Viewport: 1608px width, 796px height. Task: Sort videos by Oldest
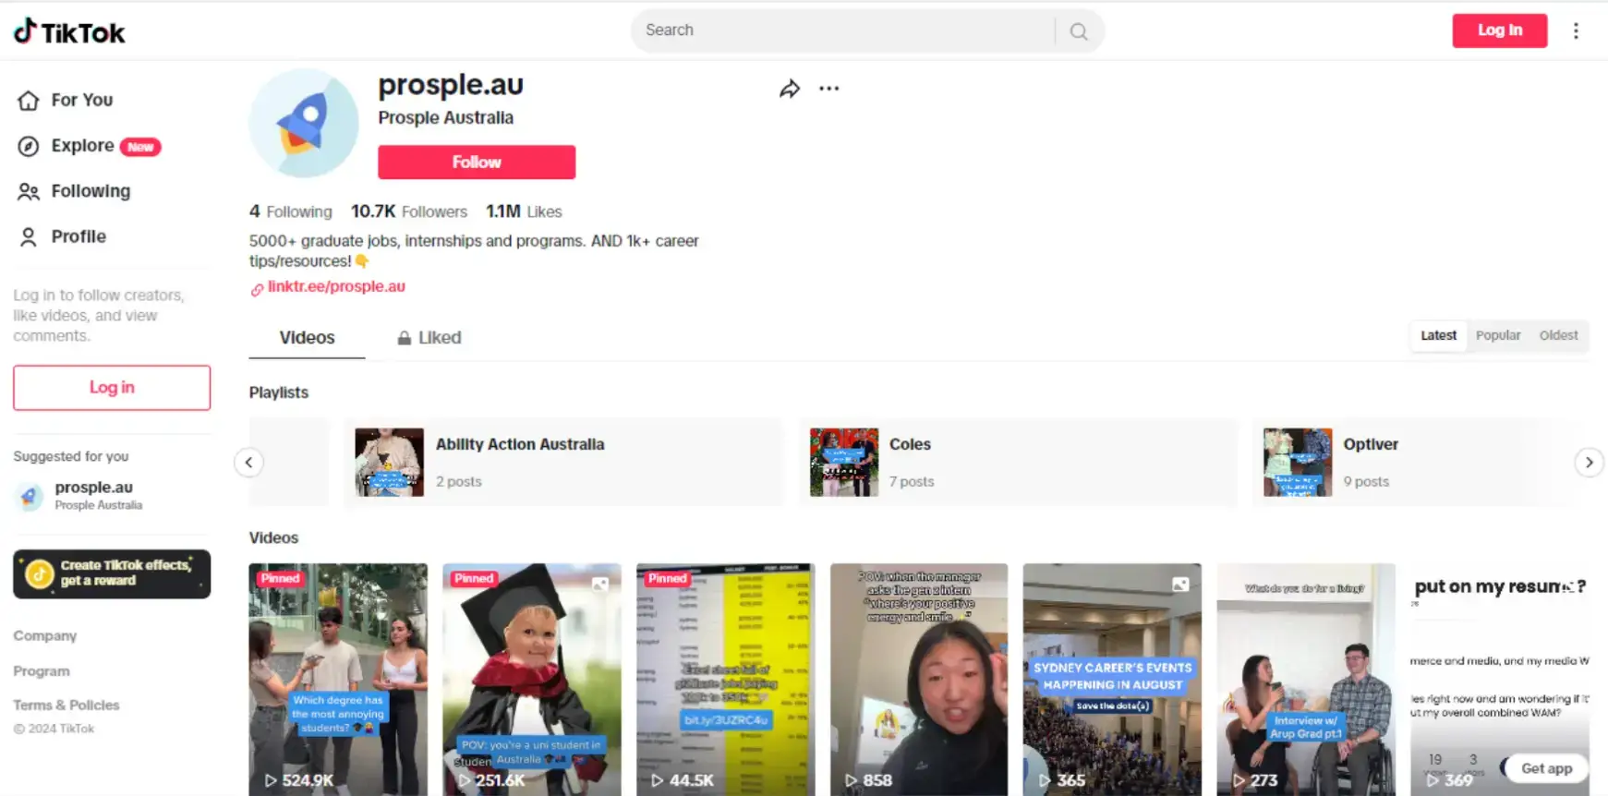[x=1558, y=335]
